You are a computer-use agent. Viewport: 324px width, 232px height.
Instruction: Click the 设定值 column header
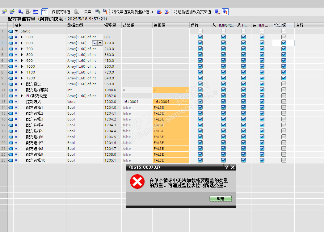284,25
